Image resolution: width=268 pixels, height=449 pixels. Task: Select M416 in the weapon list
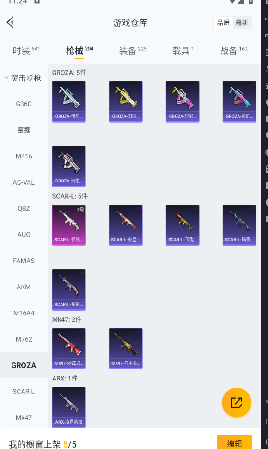coord(24,156)
